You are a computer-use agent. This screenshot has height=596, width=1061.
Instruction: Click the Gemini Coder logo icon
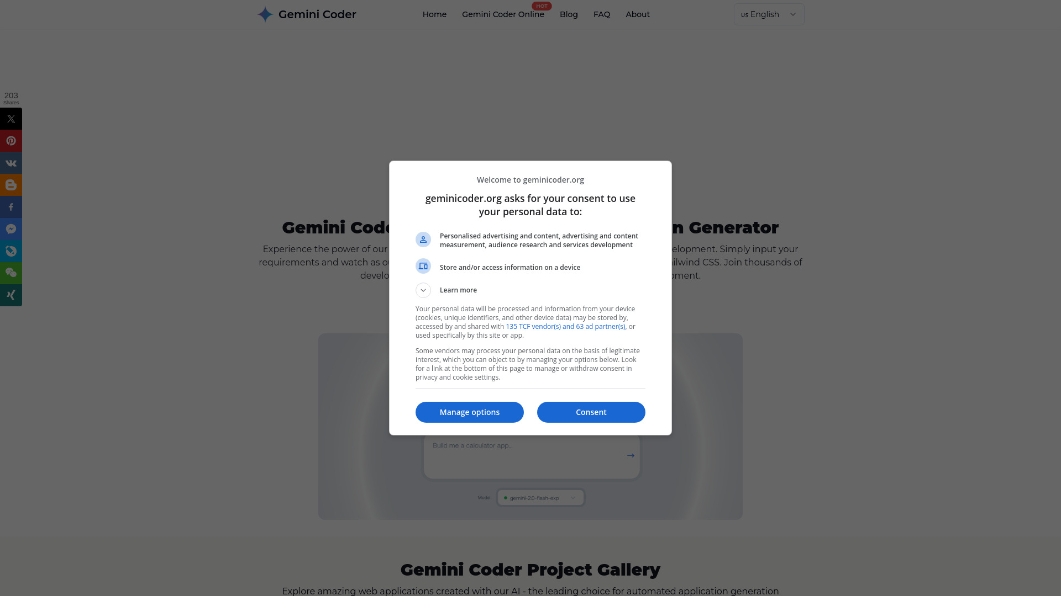[265, 14]
